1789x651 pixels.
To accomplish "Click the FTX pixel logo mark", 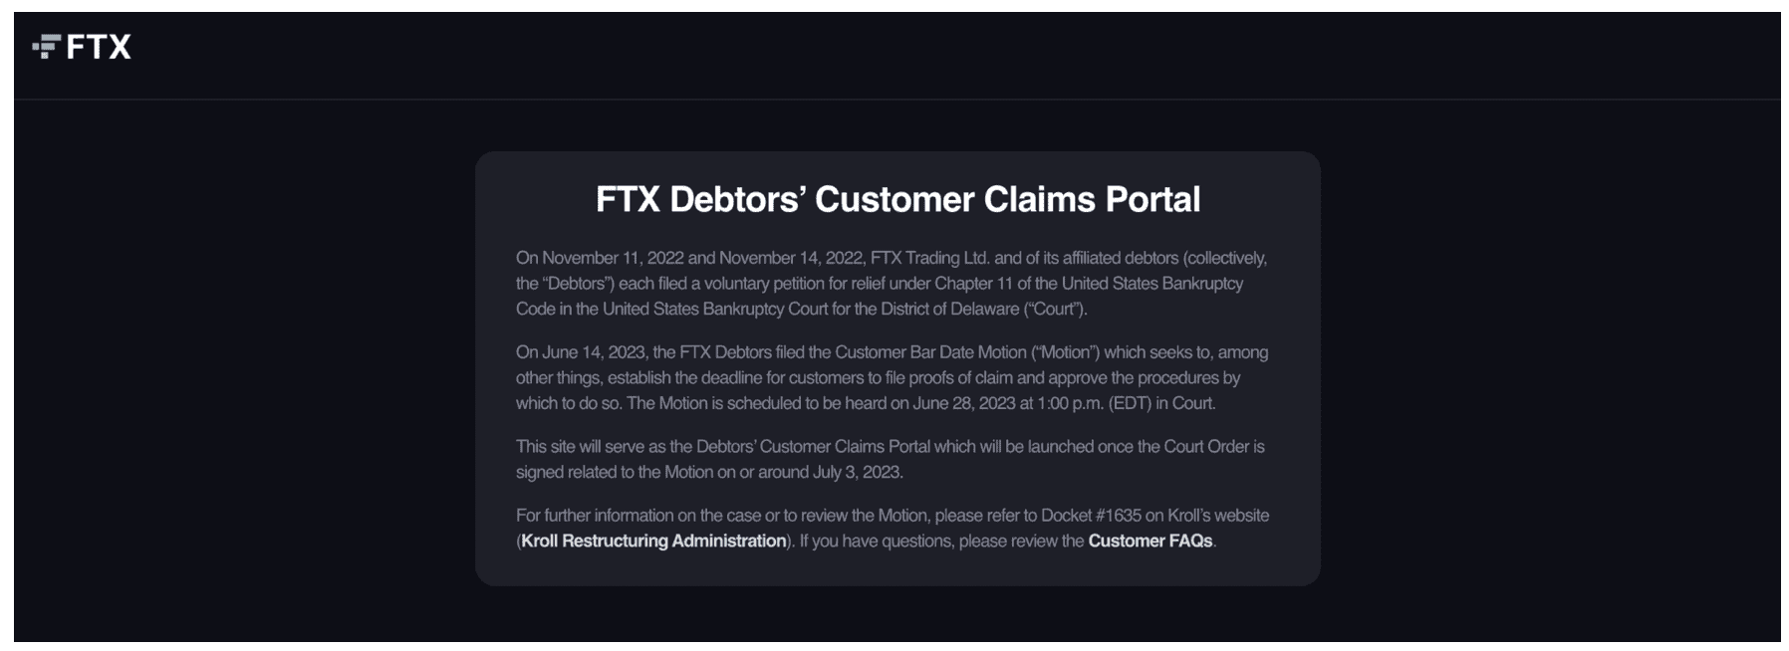I will (x=46, y=47).
